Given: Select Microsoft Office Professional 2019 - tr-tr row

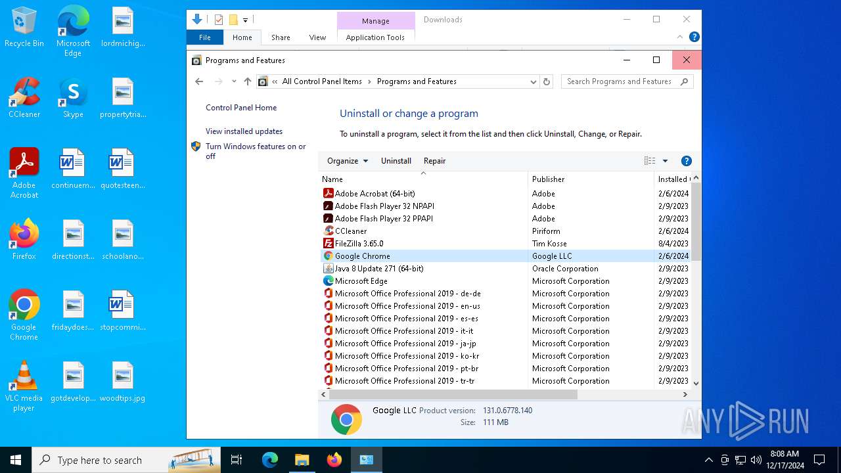Looking at the screenshot, I should point(505,380).
